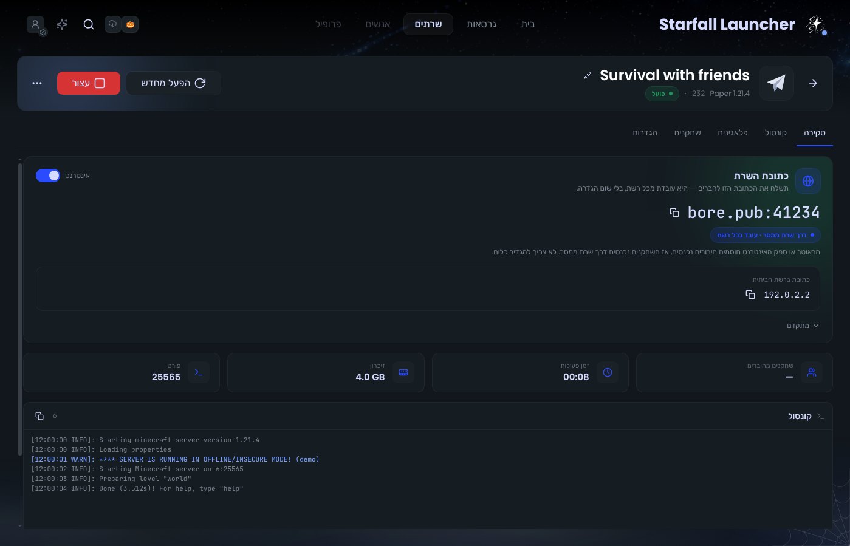Click the pumpkin theme icon
The width and height of the screenshot is (850, 546).
[x=130, y=24]
